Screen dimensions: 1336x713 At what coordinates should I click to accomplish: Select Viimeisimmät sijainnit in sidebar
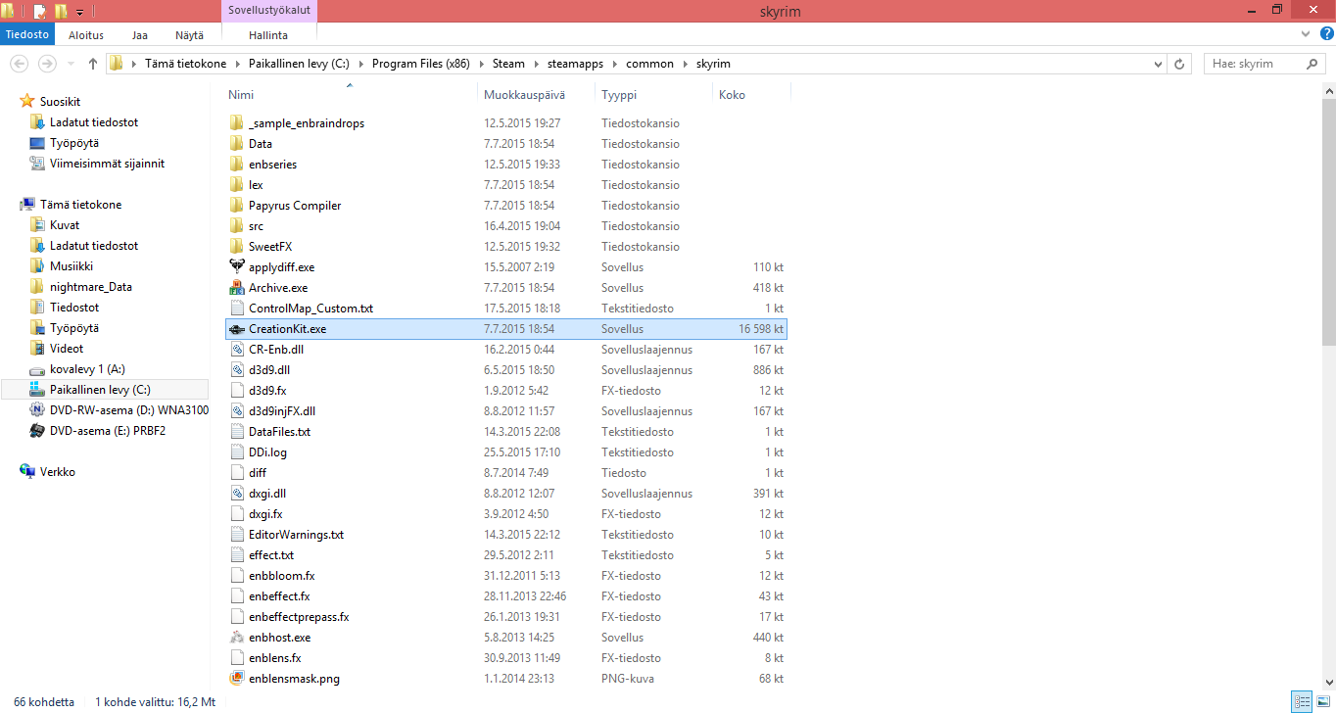(108, 164)
